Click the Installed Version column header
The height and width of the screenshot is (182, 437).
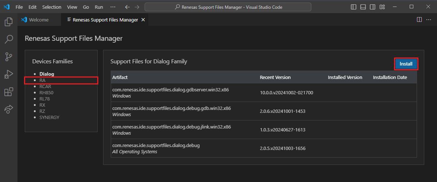pyautogui.click(x=345, y=77)
